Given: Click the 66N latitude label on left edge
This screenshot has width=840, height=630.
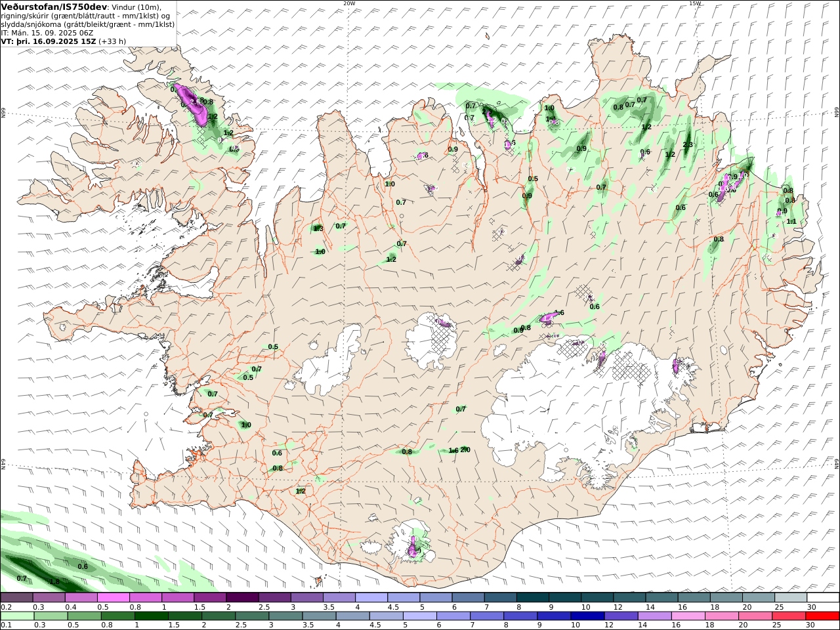Looking at the screenshot, I should point(3,113).
